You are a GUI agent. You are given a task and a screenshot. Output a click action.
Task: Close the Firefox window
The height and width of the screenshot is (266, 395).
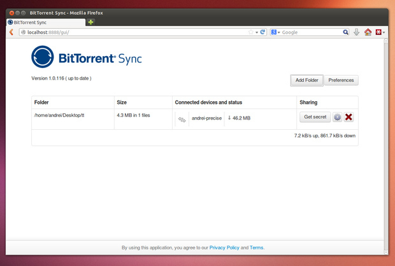tap(11, 13)
